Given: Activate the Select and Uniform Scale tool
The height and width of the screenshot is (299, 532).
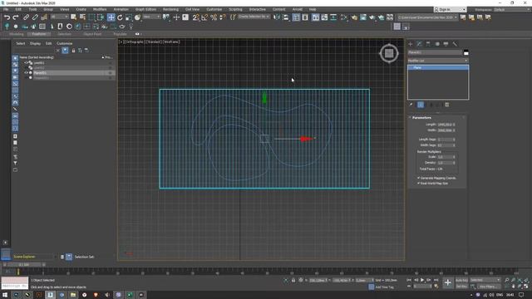Looking at the screenshot, I should [129, 17].
